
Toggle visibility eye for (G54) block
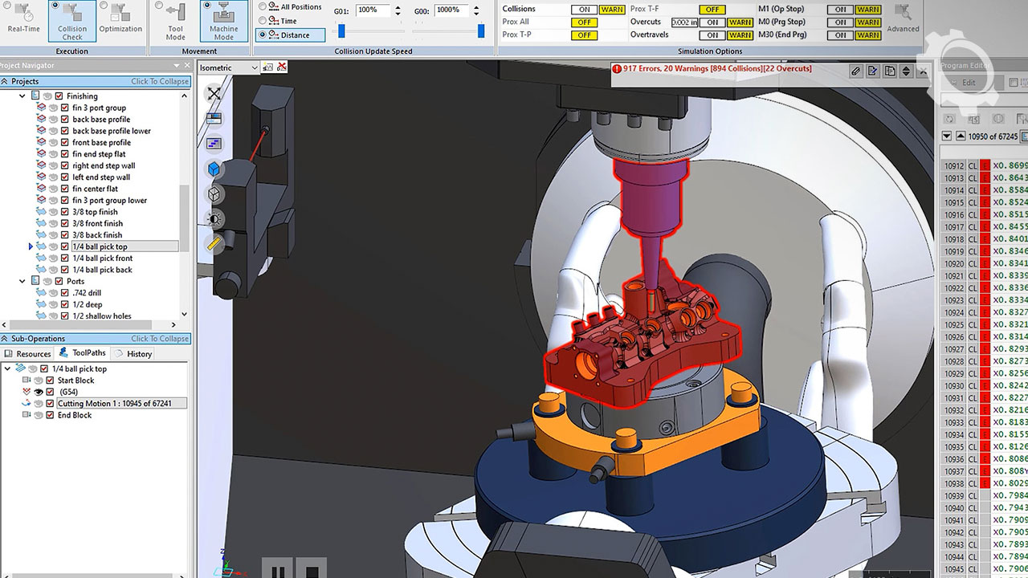click(39, 392)
